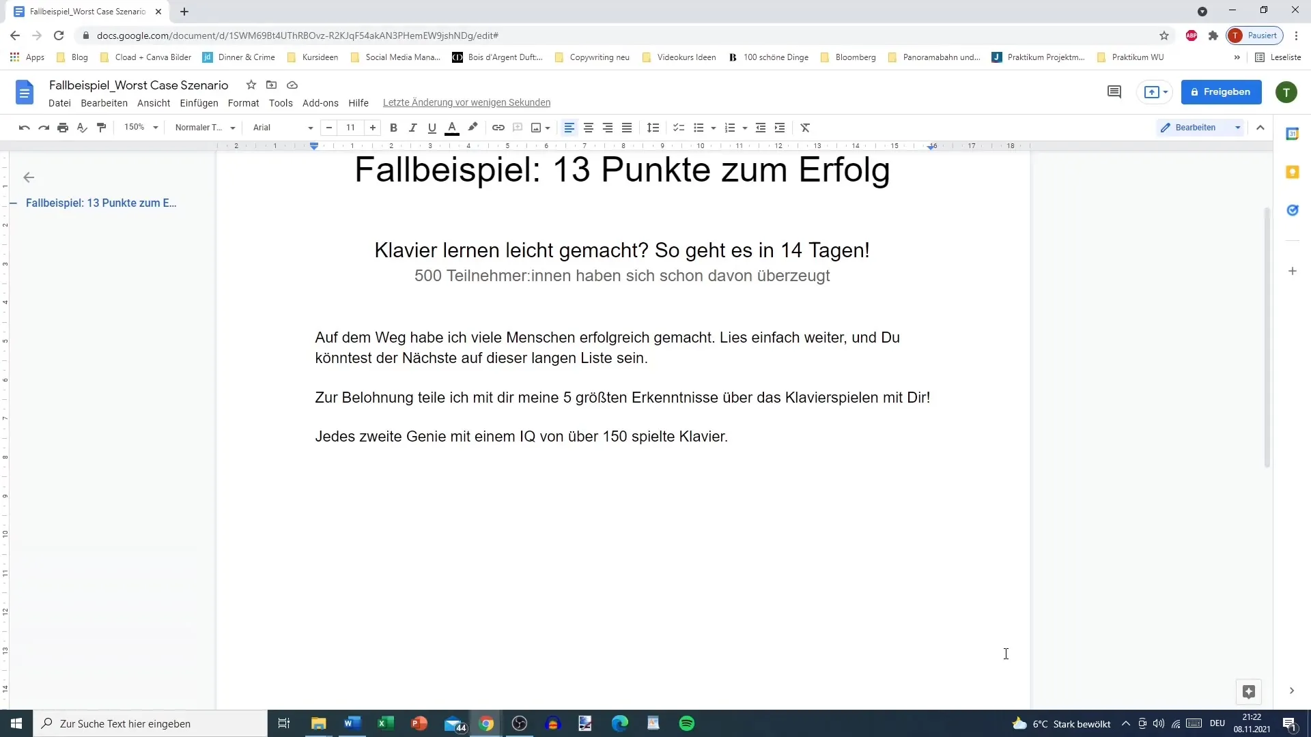Open highlight color picker
1311x737 pixels.
click(473, 128)
